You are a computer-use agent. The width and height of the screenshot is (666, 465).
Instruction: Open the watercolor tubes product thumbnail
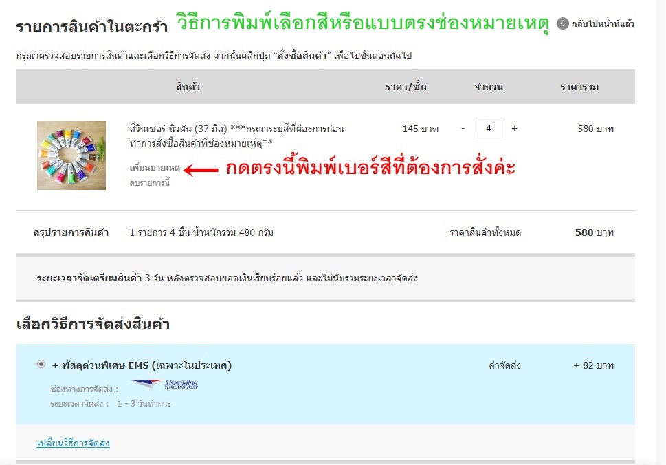[x=71, y=155]
